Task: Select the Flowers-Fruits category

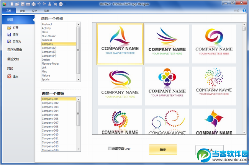Action: pyautogui.click(x=59, y=64)
